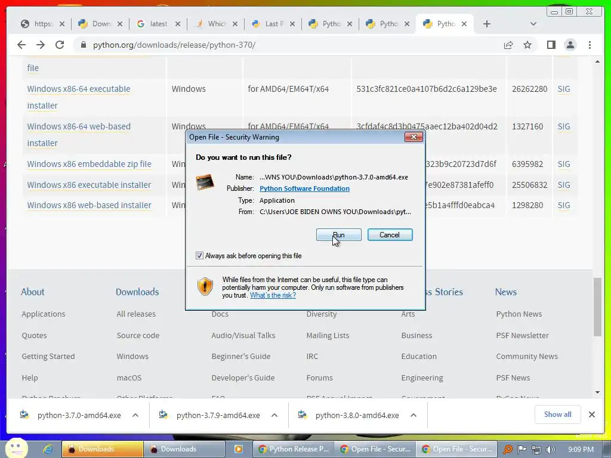Open Mailing Lists footer link
This screenshot has height=458, width=611.
pos(328,335)
